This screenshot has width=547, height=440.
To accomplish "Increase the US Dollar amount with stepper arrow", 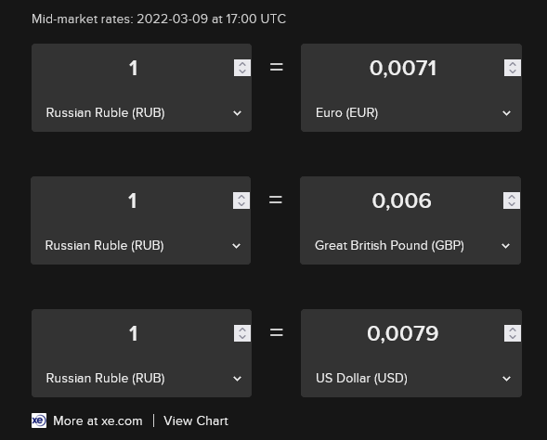I will pyautogui.click(x=513, y=330).
